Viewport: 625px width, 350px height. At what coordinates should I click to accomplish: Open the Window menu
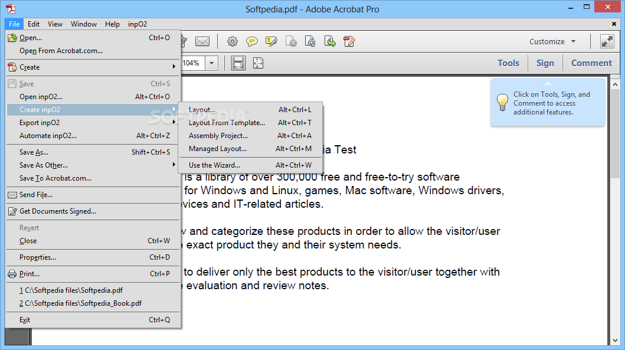coord(84,24)
